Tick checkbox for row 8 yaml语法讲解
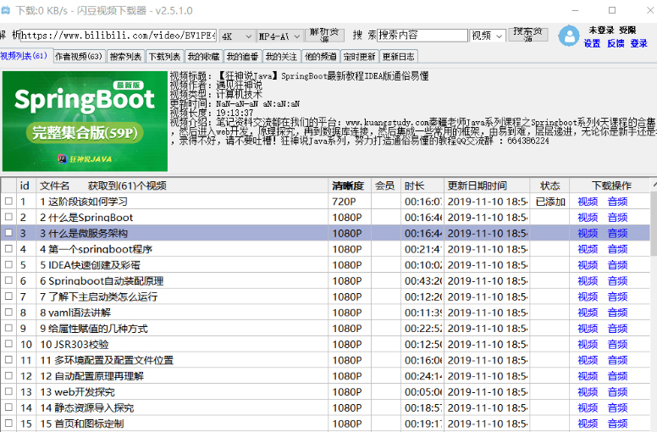 pos(8,313)
